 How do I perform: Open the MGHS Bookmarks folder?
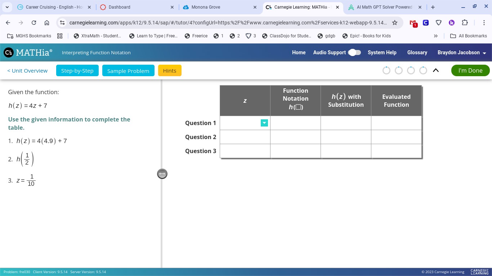point(30,36)
